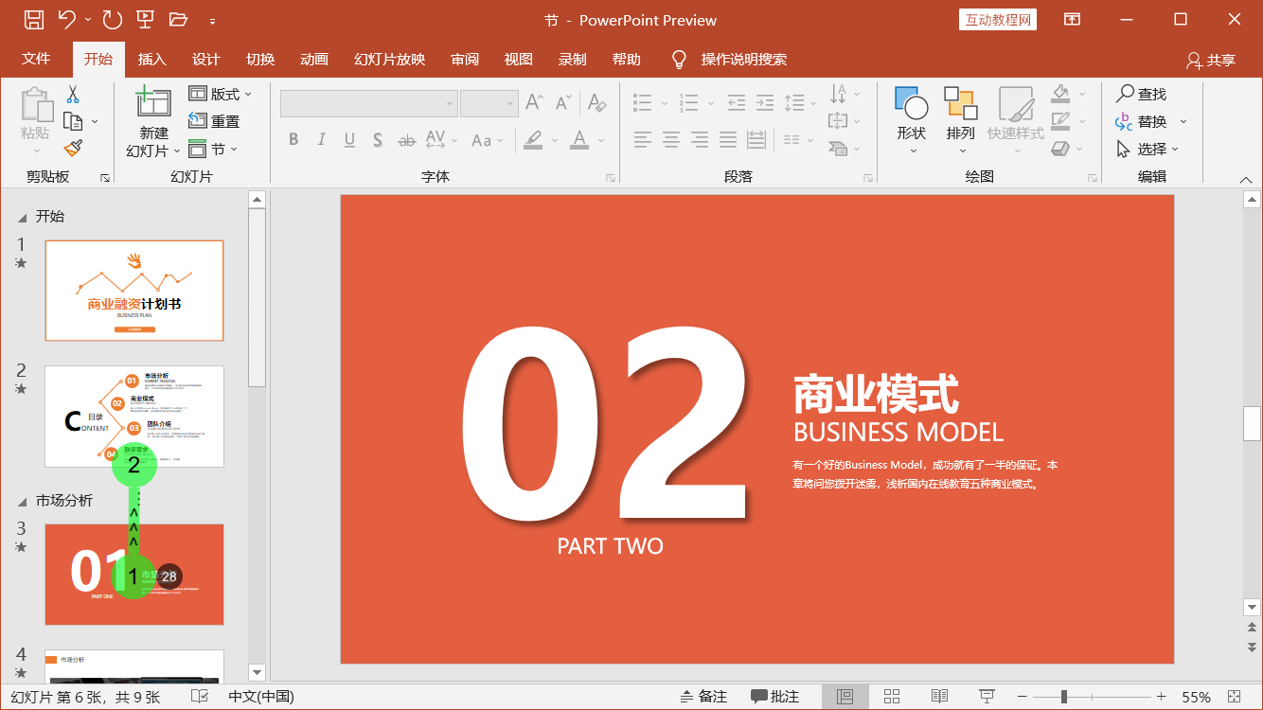Reset the slide with 重置
This screenshot has height=710, width=1263.
(214, 121)
